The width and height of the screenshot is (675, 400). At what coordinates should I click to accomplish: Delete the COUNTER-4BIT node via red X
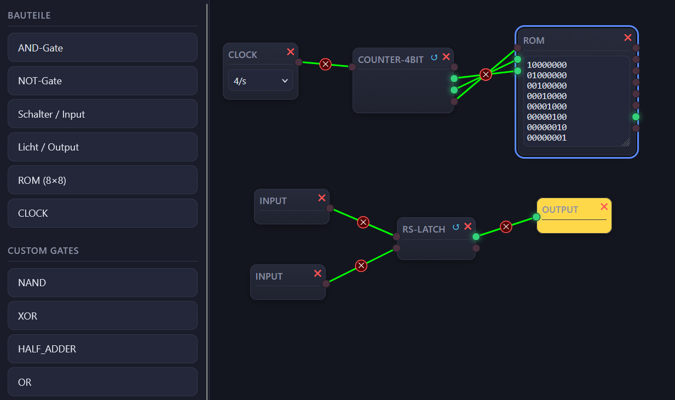pos(446,57)
